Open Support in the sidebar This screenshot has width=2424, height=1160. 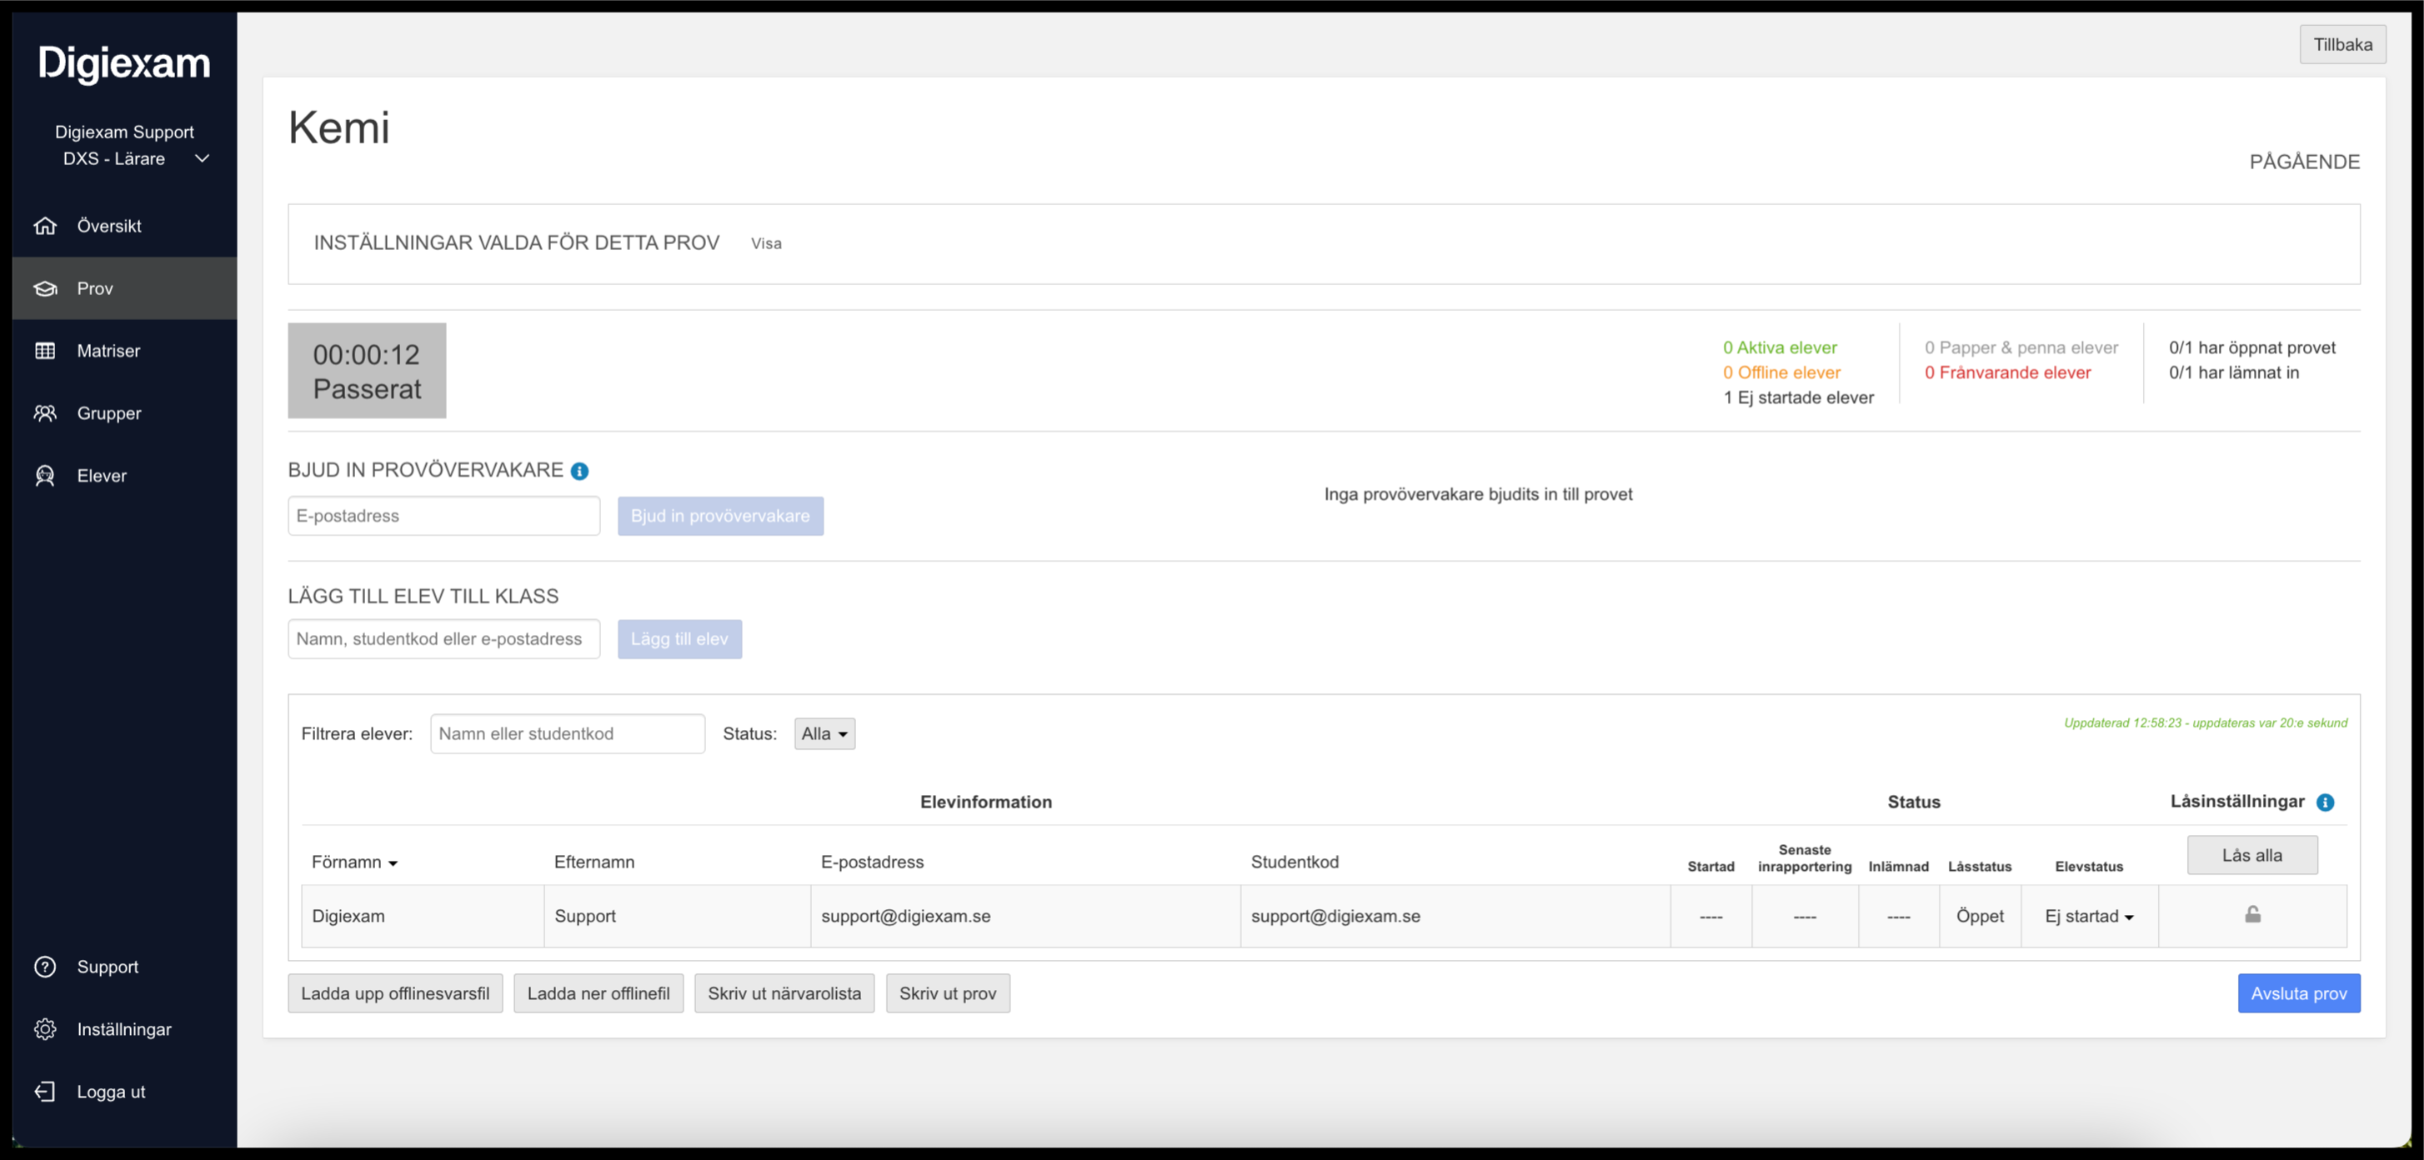124,967
